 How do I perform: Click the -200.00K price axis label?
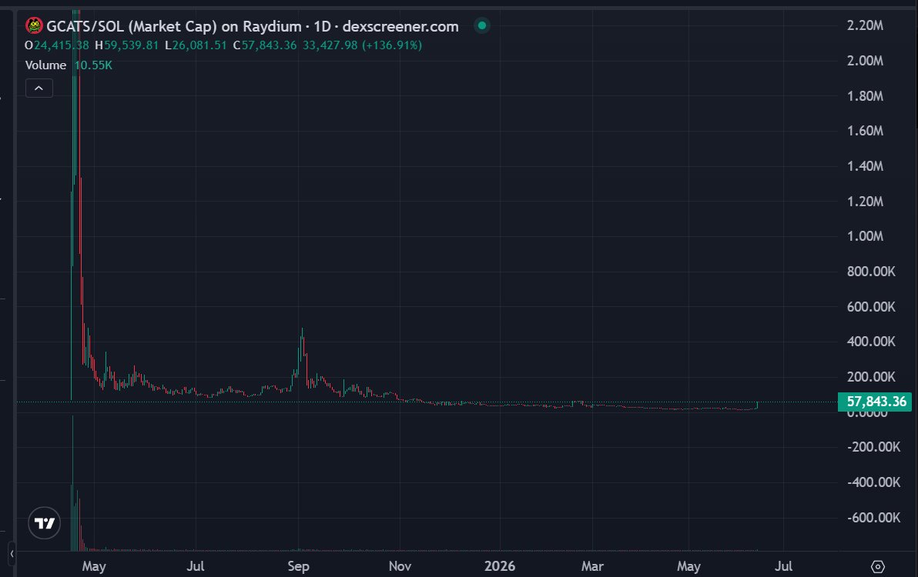873,447
